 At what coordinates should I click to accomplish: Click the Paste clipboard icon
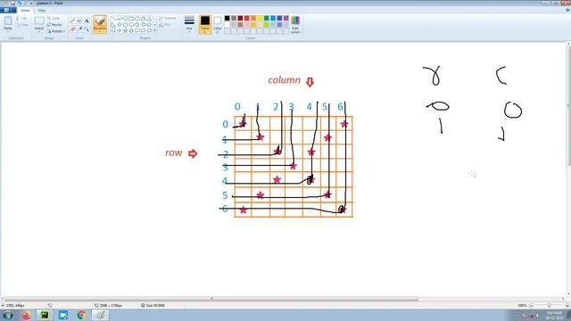click(x=8, y=21)
